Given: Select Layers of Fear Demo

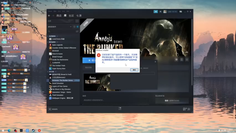Looking at the screenshot, I should click(x=60, y=86).
